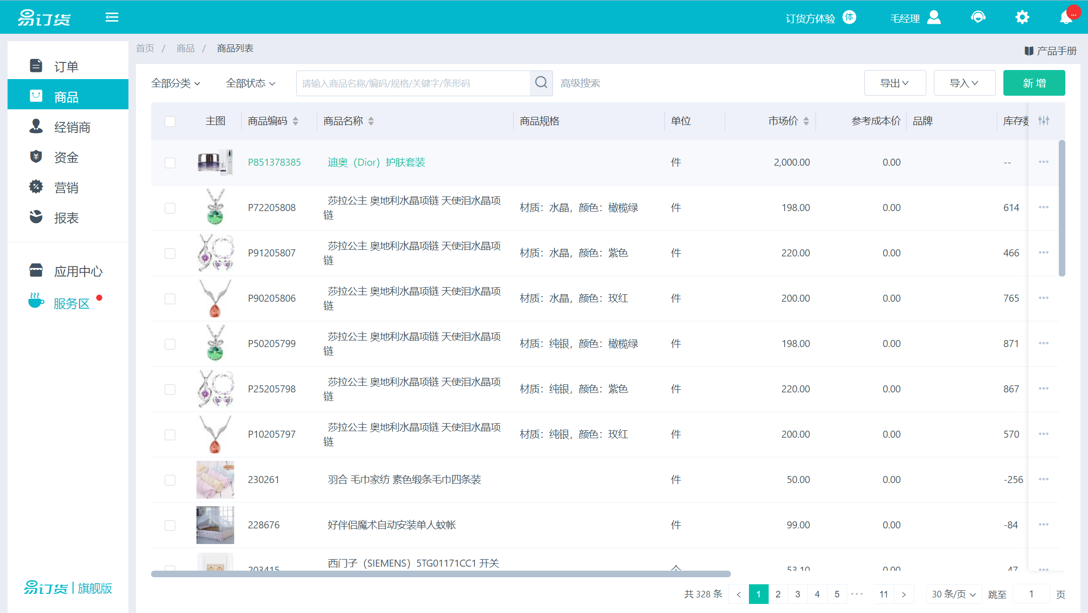Toggle the select-all header checkbox
Image resolution: width=1088 pixels, height=613 pixels.
(x=170, y=121)
